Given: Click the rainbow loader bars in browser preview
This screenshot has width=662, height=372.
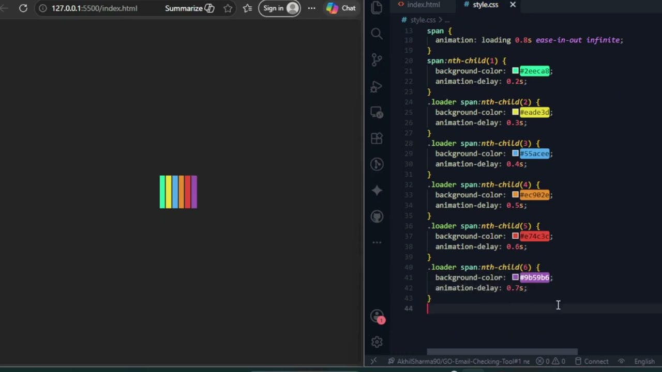Looking at the screenshot, I should (x=178, y=192).
